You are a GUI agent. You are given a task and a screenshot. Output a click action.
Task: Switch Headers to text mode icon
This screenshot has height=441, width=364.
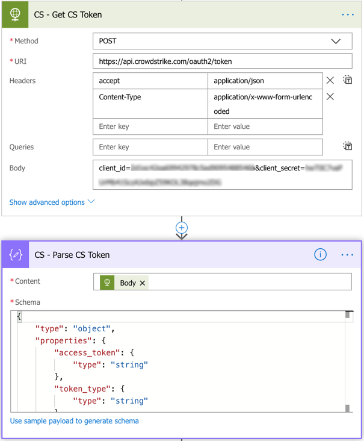click(x=348, y=80)
